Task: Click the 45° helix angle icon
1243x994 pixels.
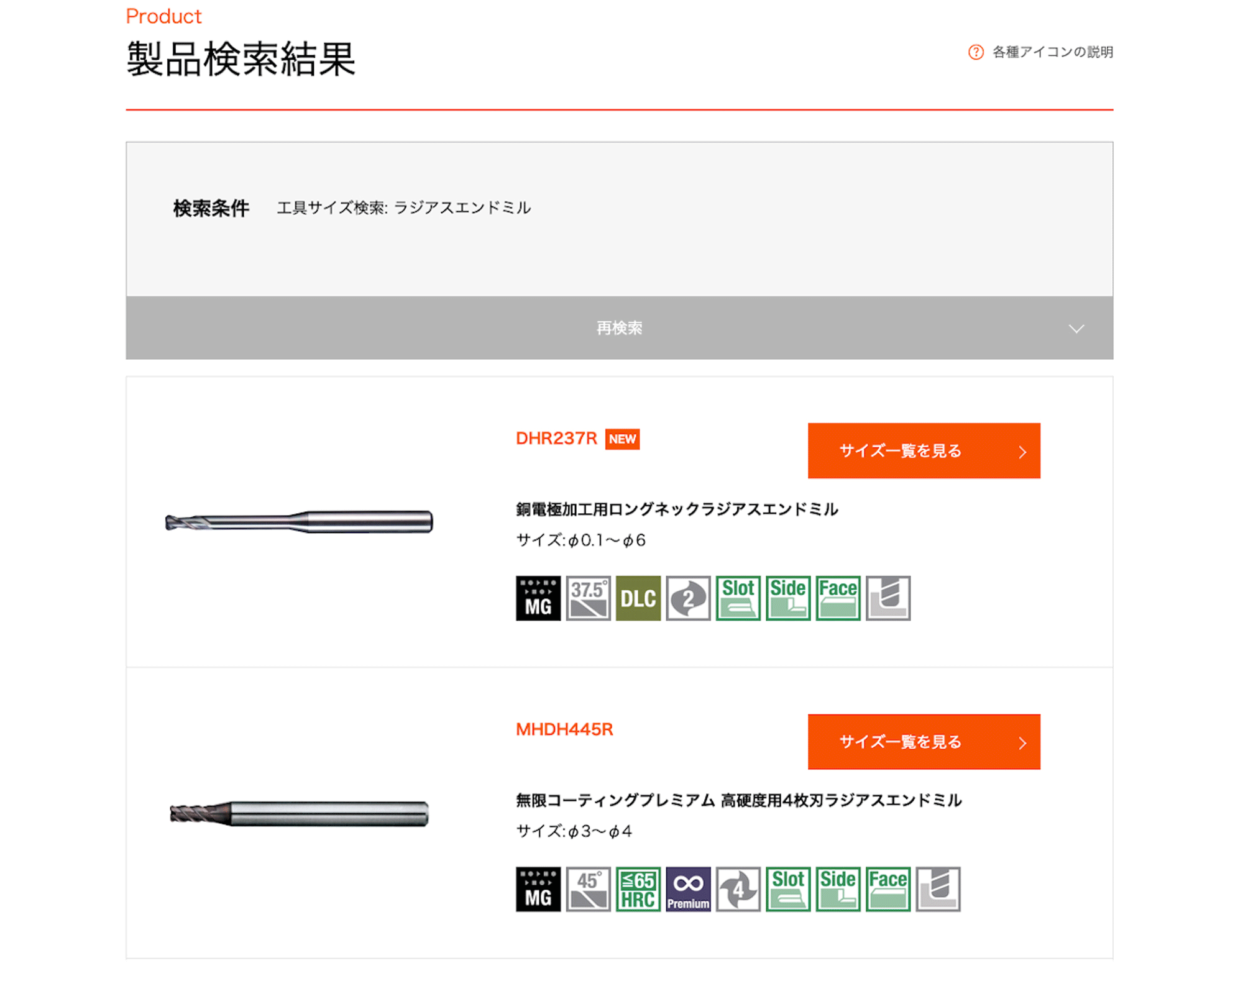Action: [x=588, y=889]
